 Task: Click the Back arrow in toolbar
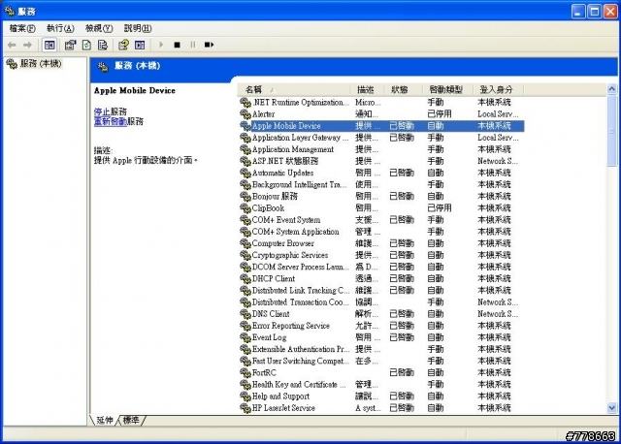click(x=12, y=46)
